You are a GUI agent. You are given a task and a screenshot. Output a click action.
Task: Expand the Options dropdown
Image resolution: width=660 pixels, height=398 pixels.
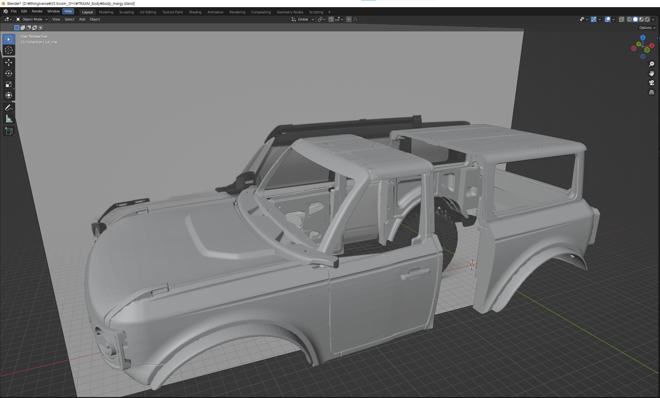(647, 28)
